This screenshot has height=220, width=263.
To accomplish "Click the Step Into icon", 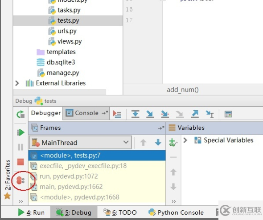I will (x=150, y=114).
